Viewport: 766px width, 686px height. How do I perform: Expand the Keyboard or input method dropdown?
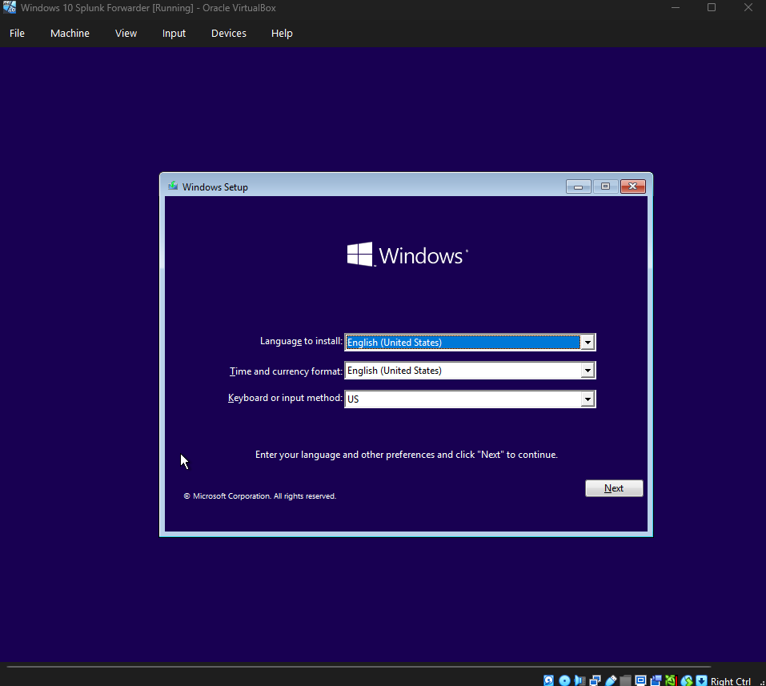tap(588, 398)
